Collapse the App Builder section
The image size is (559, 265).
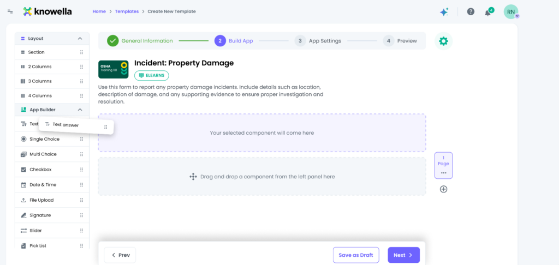[x=80, y=110]
